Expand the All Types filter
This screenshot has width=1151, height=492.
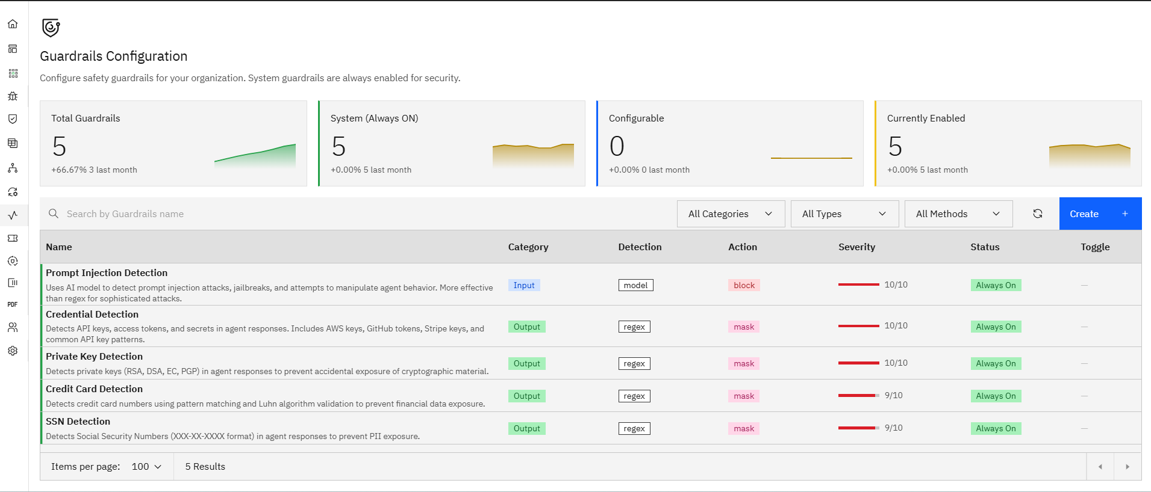point(844,214)
